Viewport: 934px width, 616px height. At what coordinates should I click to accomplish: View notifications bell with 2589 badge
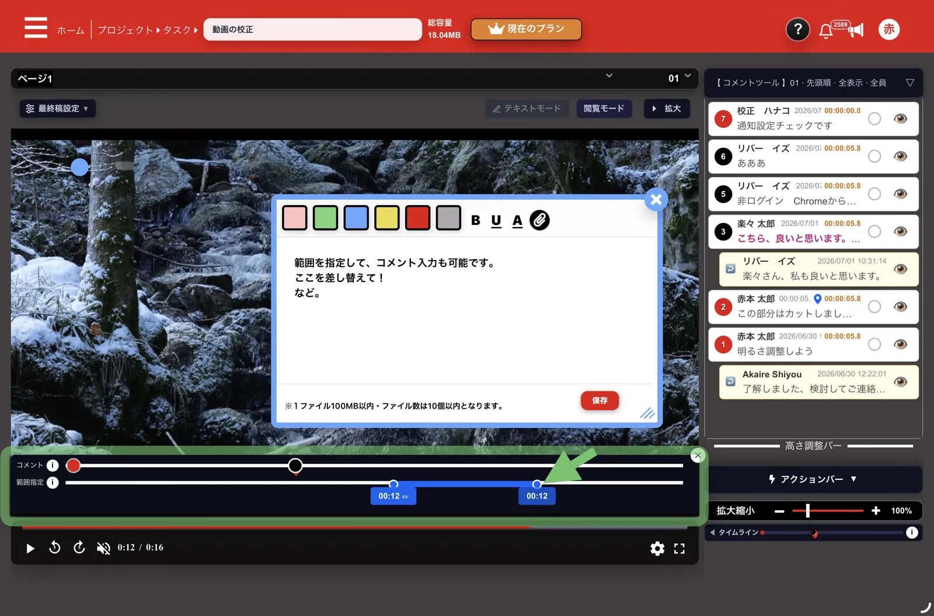click(x=825, y=30)
